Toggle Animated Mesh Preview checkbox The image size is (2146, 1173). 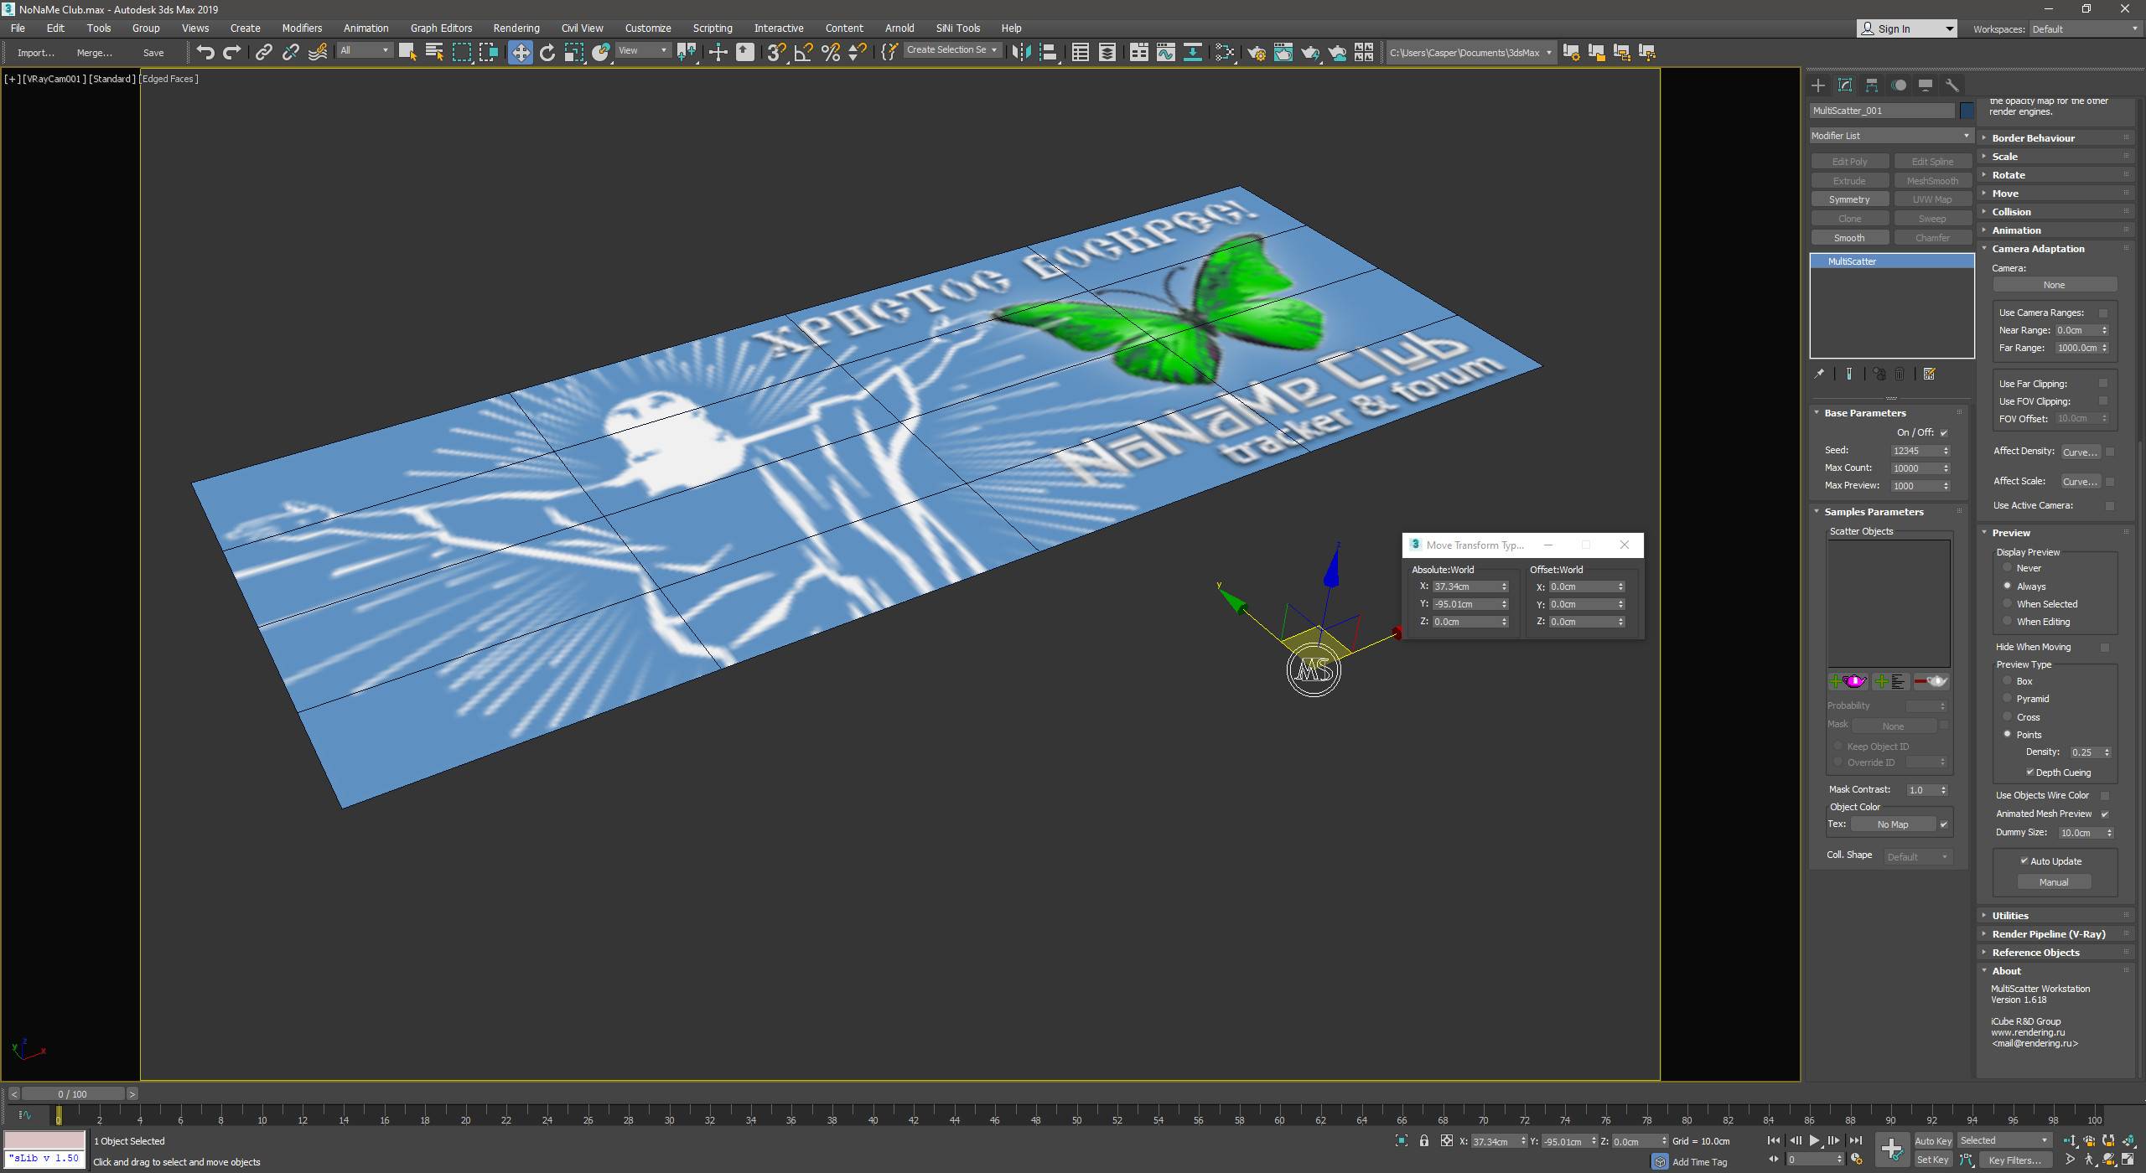tap(2105, 814)
